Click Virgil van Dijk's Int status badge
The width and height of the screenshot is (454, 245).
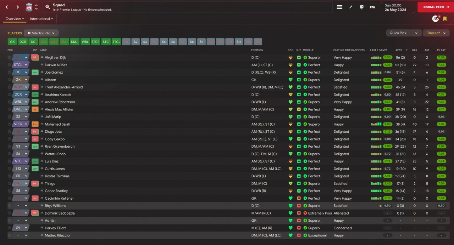click(35, 57)
